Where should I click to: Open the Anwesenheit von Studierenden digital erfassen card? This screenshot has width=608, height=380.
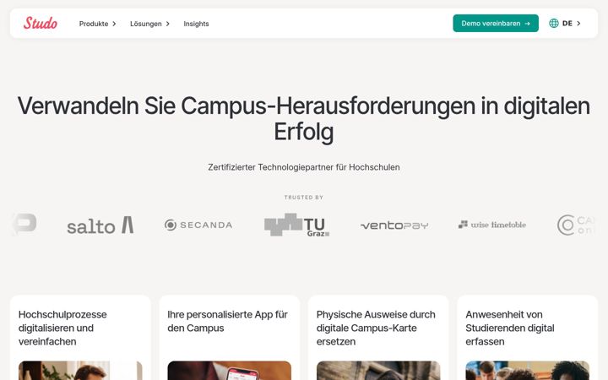[x=527, y=337]
